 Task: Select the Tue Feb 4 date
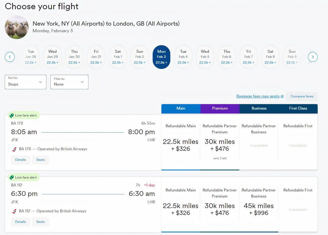point(183,57)
